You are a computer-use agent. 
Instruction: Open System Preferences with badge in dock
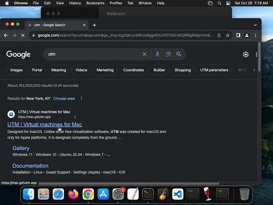click(x=118, y=194)
